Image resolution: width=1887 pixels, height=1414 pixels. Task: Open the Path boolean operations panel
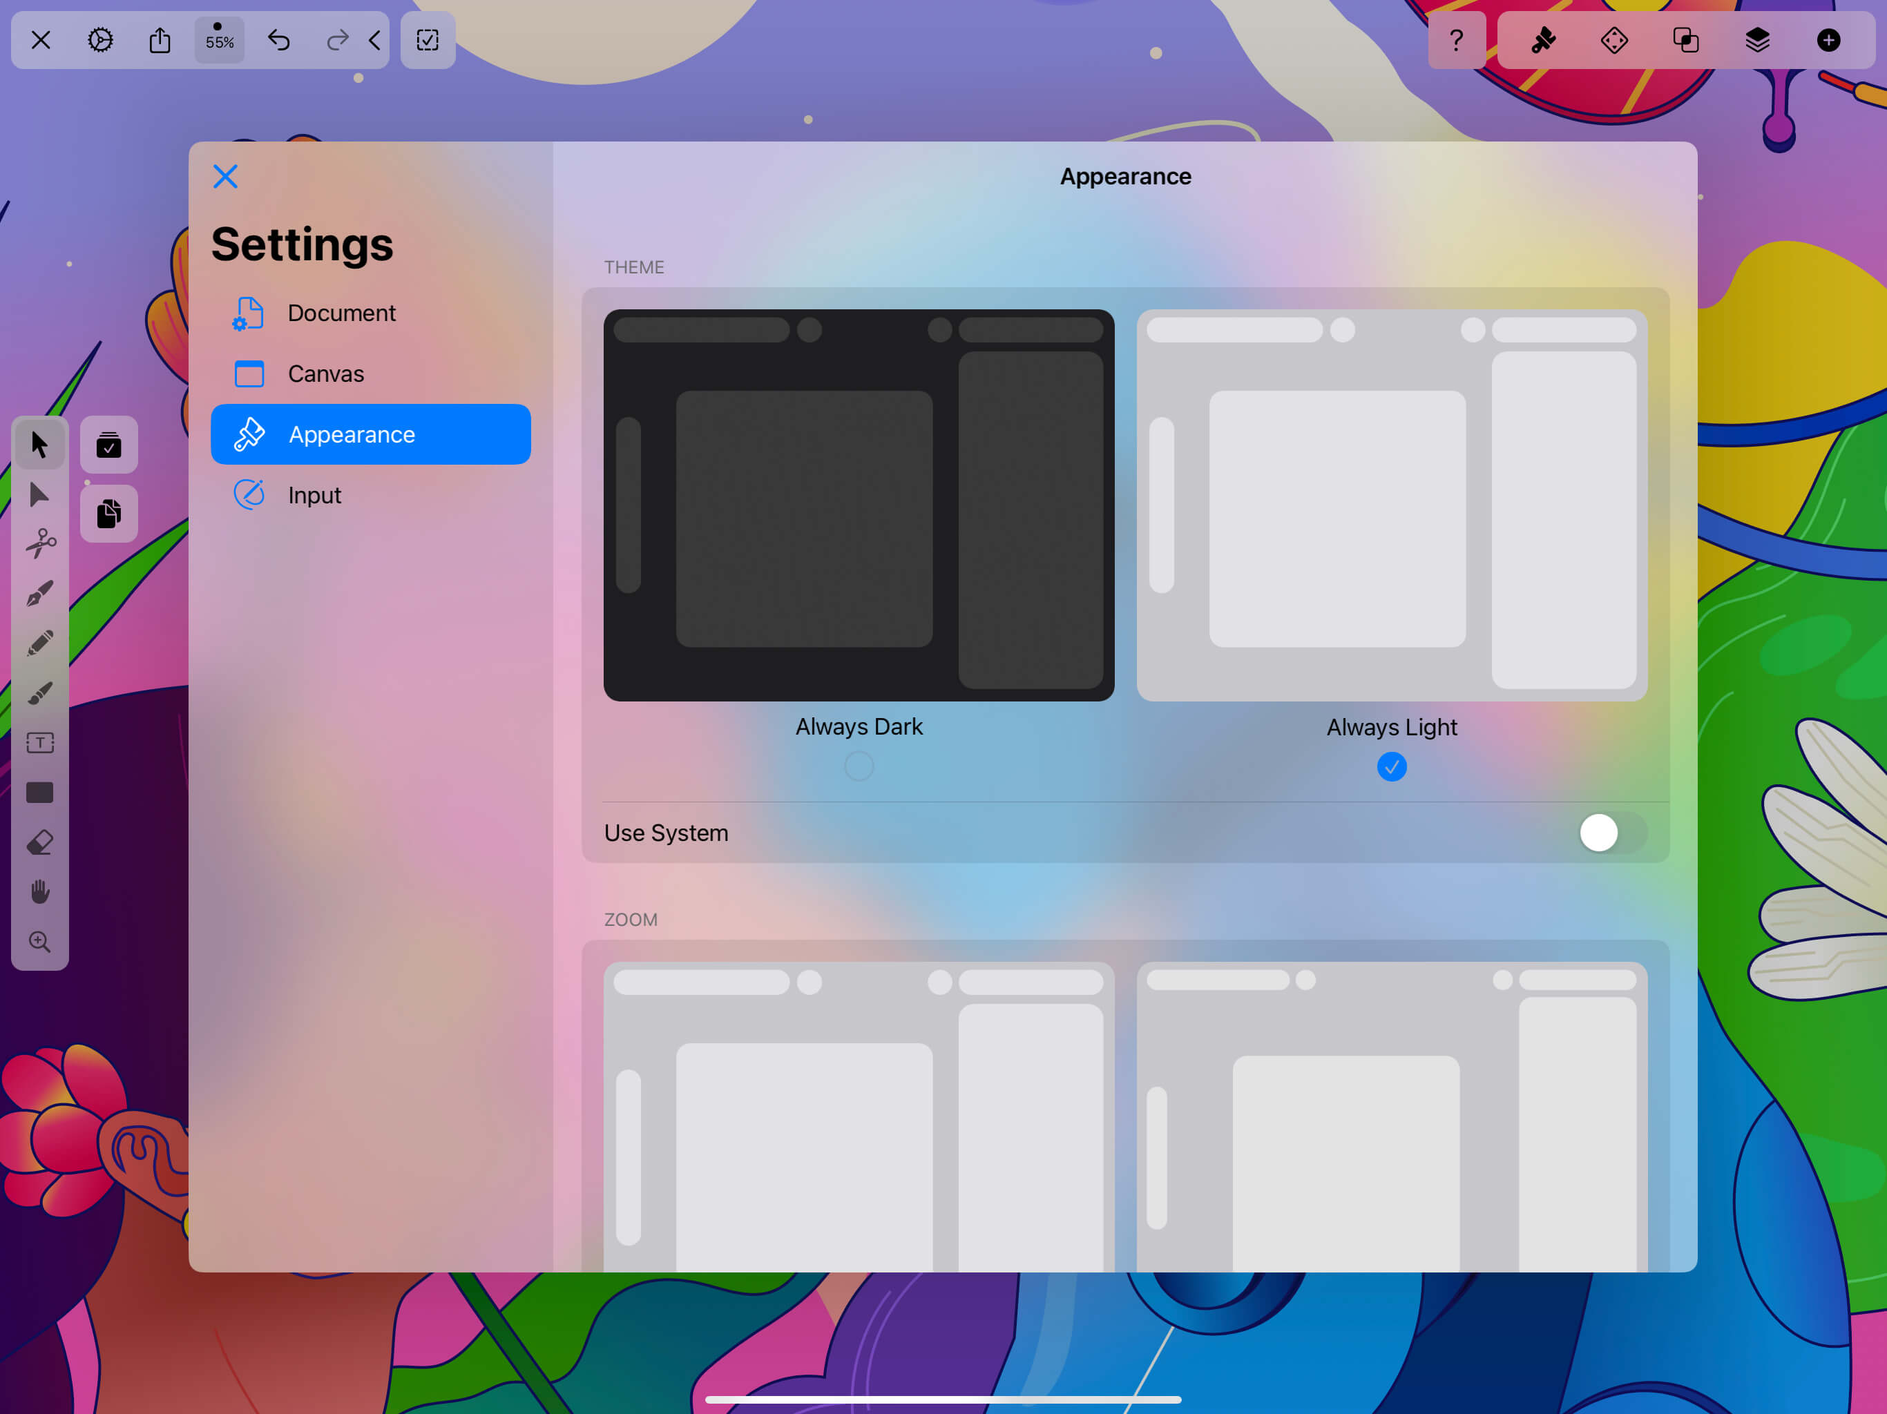(1686, 40)
